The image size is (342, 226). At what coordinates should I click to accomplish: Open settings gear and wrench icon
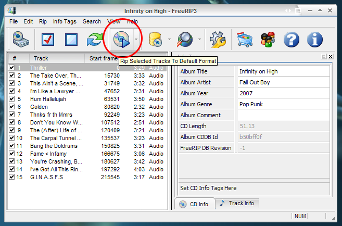tap(218, 40)
